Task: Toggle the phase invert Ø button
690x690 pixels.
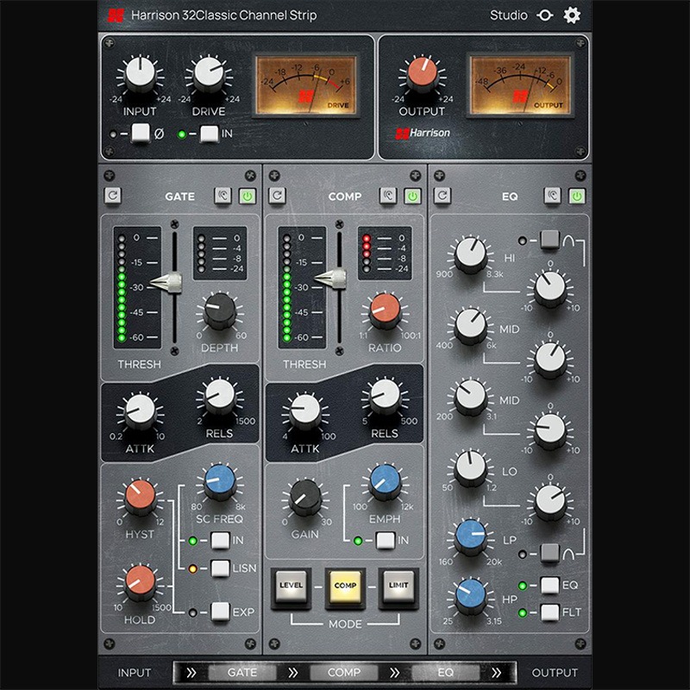Action: tap(141, 133)
